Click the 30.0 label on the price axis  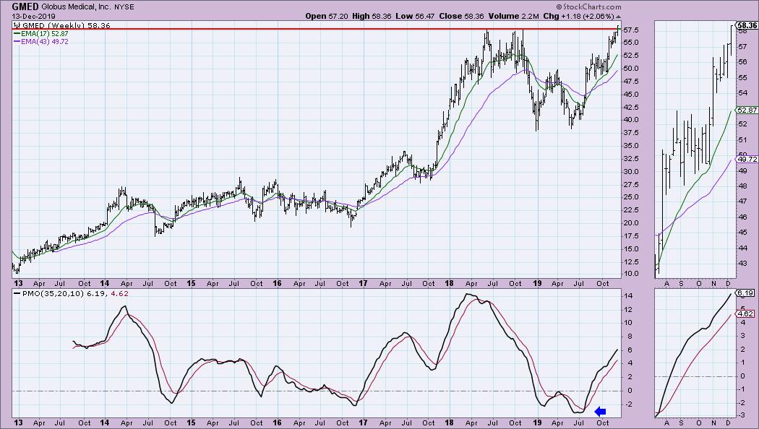[x=630, y=172]
